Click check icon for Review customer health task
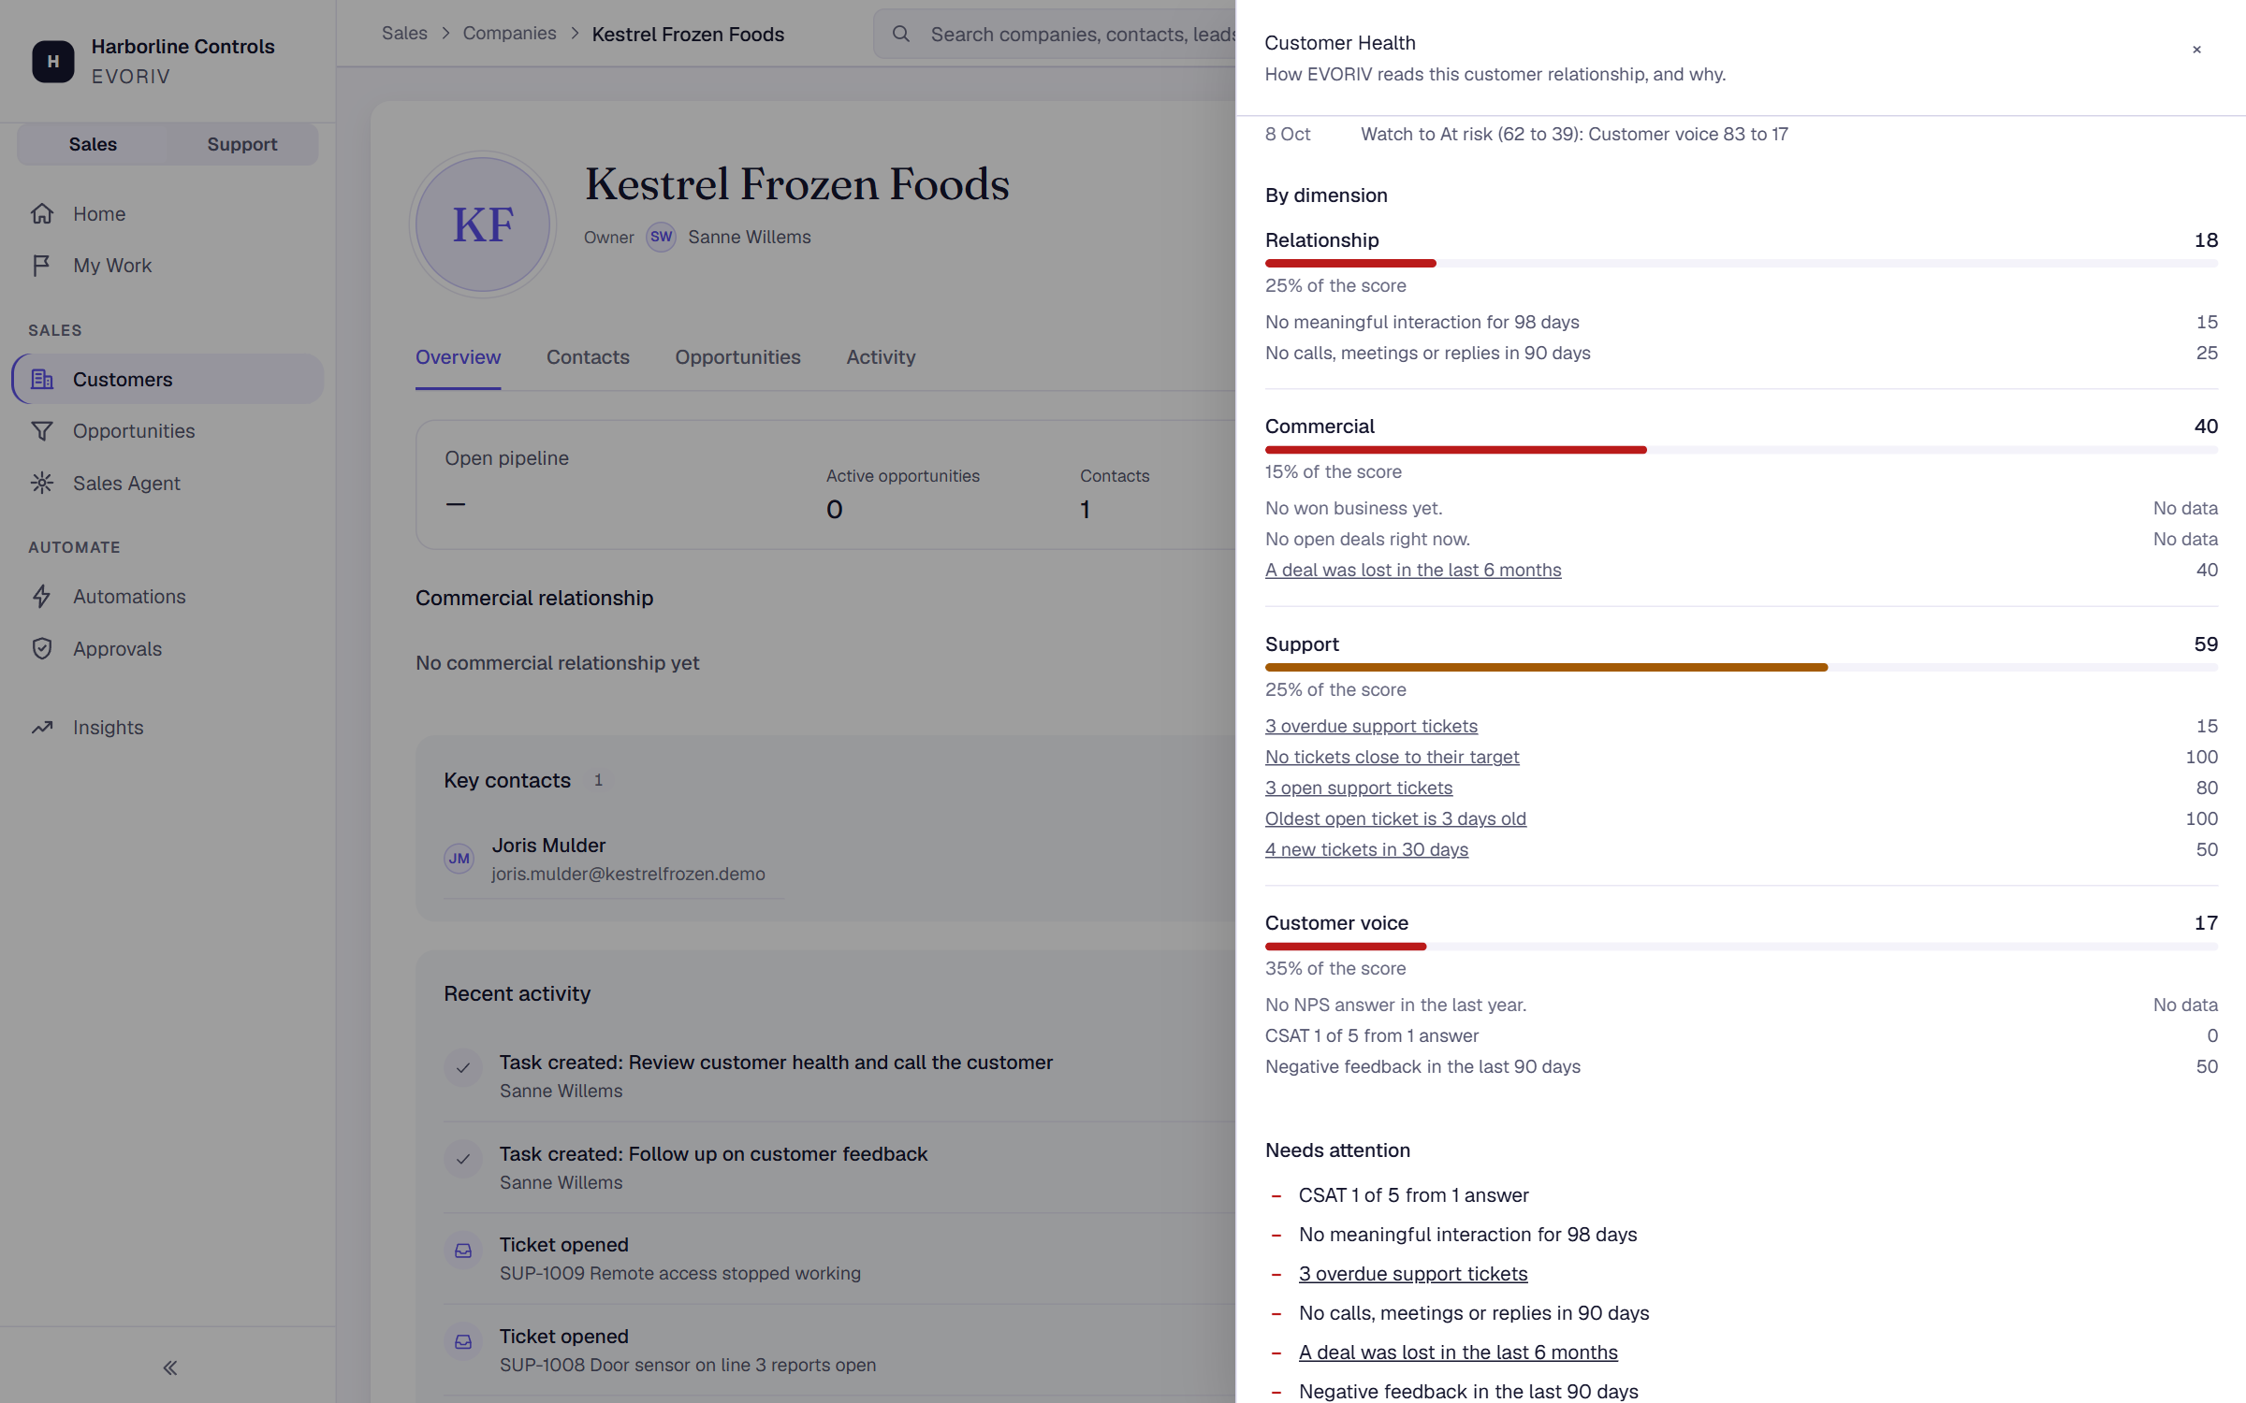 (x=463, y=1067)
